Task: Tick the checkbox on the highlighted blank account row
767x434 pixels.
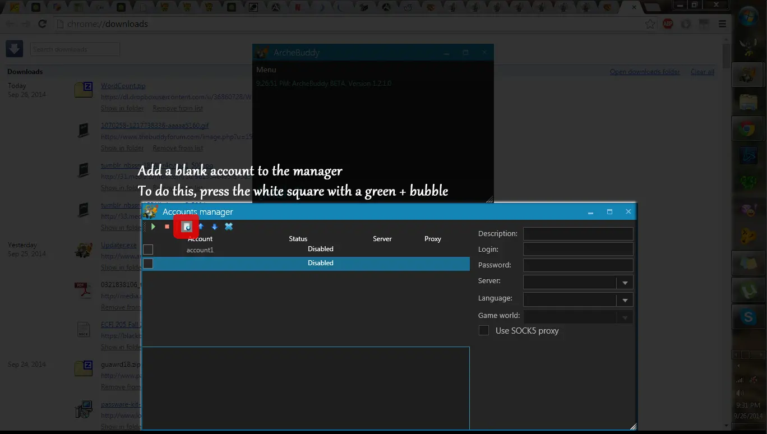Action: click(x=148, y=264)
